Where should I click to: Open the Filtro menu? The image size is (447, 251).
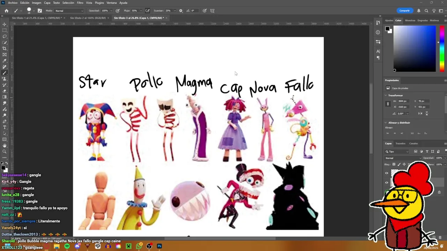click(x=80, y=2)
